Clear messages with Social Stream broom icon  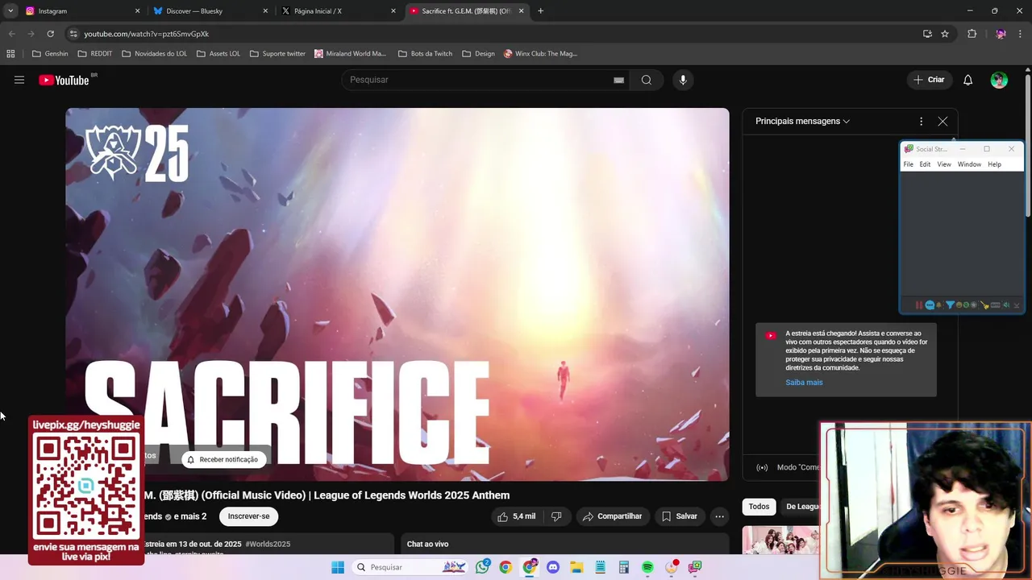pyautogui.click(x=984, y=306)
